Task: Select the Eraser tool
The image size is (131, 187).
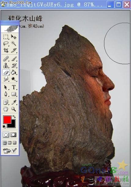Action: click(6, 72)
